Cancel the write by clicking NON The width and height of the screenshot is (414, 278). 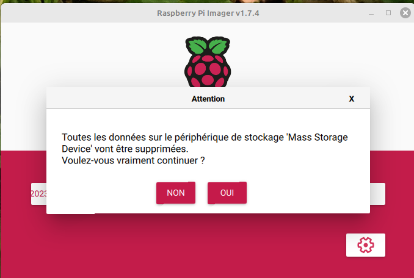pyautogui.click(x=176, y=193)
